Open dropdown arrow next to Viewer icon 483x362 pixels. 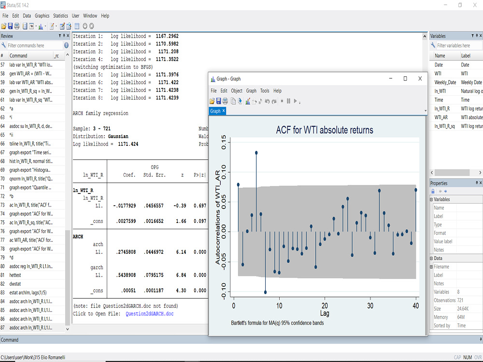coord(36,26)
